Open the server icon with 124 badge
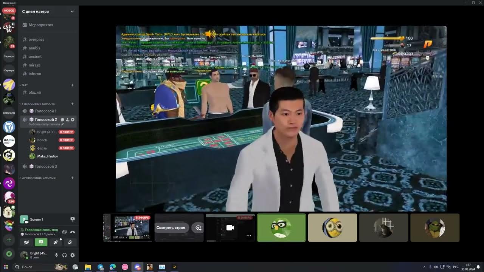 (x=9, y=198)
